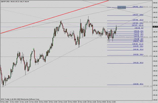Click the 21 Nov 20:30 time label

pos(34,102)
